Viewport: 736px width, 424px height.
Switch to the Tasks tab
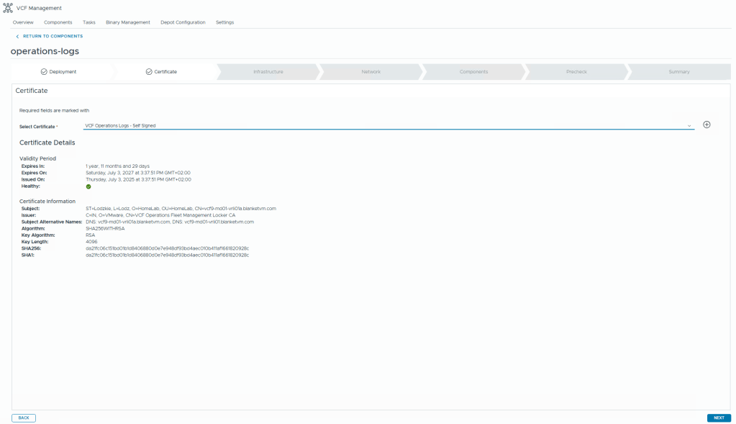(x=88, y=22)
